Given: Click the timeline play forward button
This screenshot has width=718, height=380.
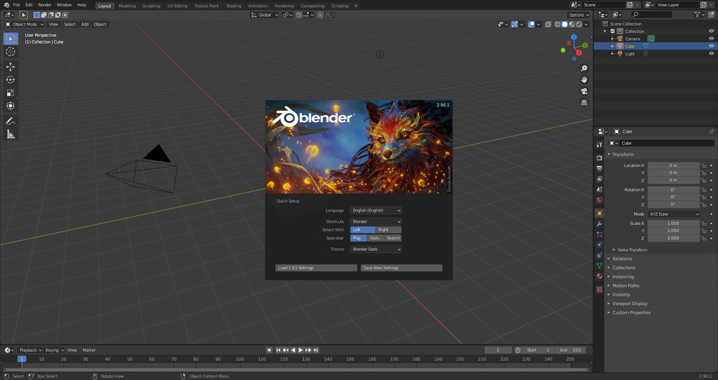Looking at the screenshot, I should coord(300,350).
